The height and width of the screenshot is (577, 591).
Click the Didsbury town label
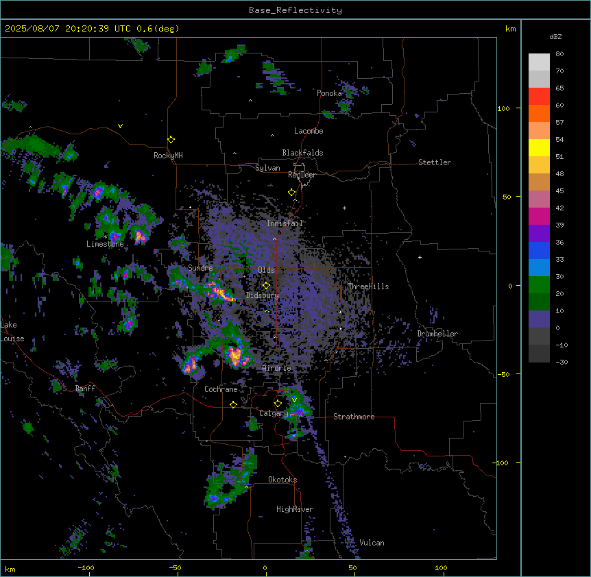(x=263, y=295)
